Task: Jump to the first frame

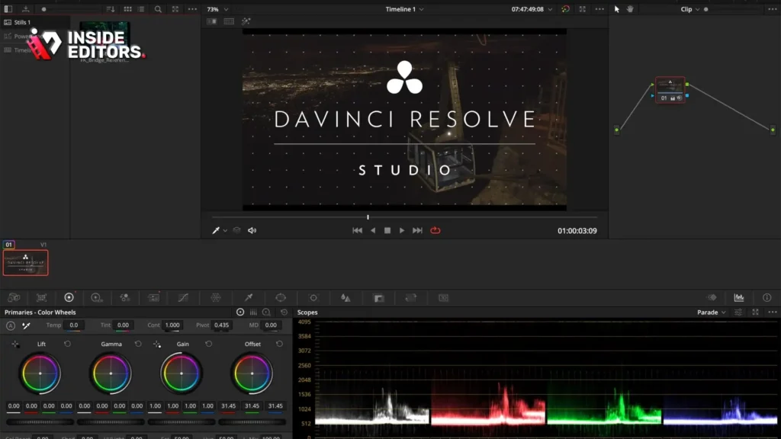Action: (357, 230)
